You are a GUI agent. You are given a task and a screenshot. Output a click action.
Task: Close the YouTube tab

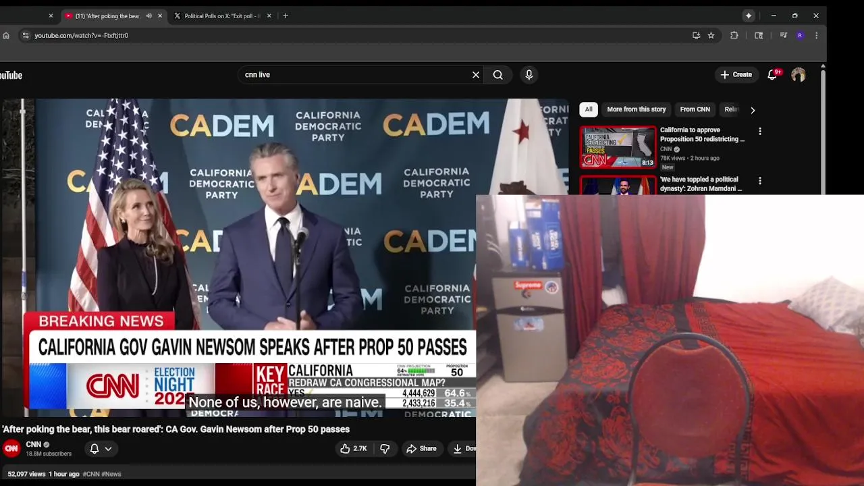click(x=160, y=16)
